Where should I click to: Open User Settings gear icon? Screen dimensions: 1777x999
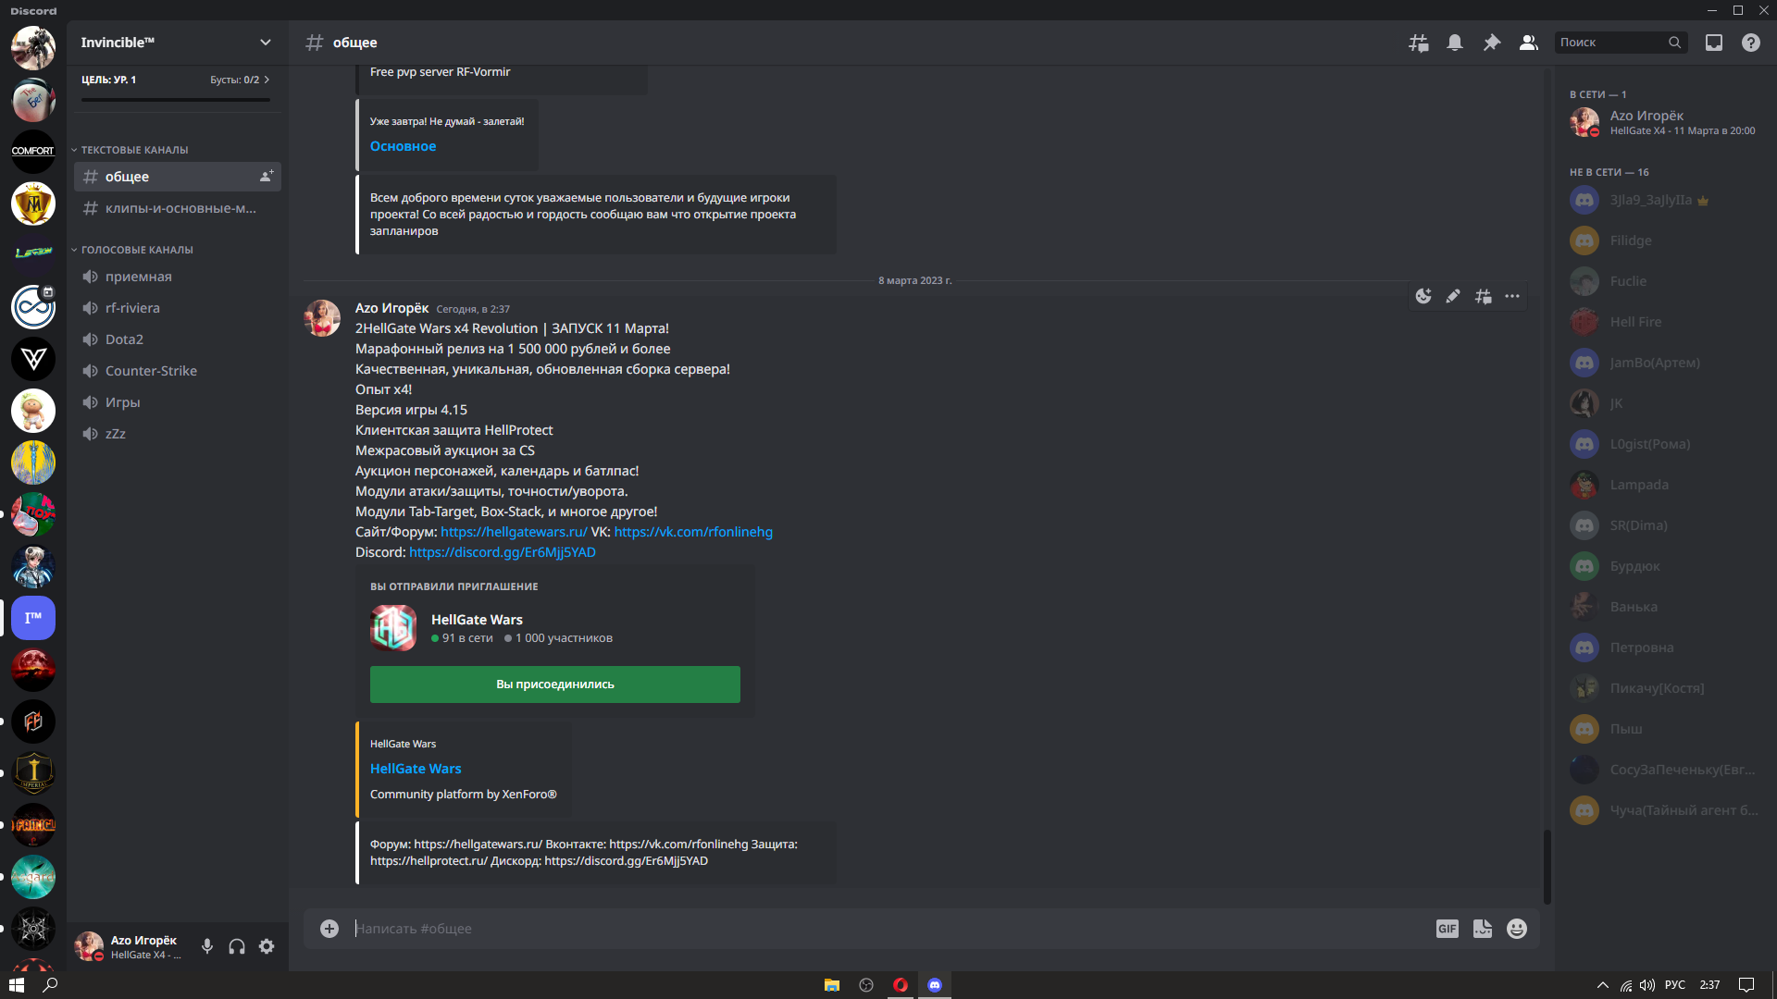(267, 946)
